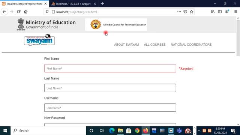
Task: Open the notification center icon
Action: tap(233, 131)
